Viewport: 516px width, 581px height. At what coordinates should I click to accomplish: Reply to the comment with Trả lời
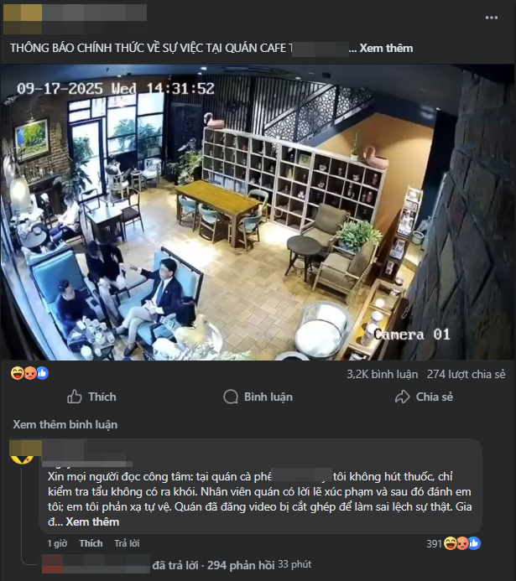tap(127, 543)
